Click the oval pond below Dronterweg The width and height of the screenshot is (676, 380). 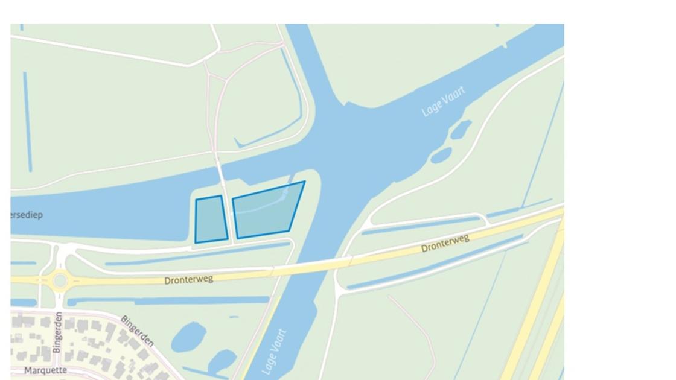[x=188, y=337]
